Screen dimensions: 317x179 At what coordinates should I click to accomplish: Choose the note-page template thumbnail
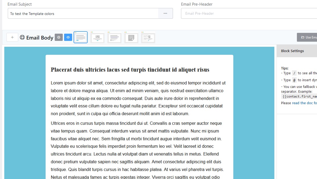click(x=131, y=38)
